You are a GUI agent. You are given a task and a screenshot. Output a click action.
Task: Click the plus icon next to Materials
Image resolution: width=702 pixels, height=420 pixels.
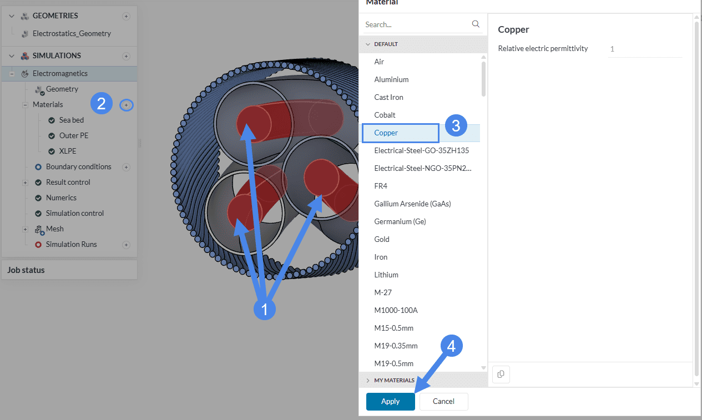coord(127,105)
